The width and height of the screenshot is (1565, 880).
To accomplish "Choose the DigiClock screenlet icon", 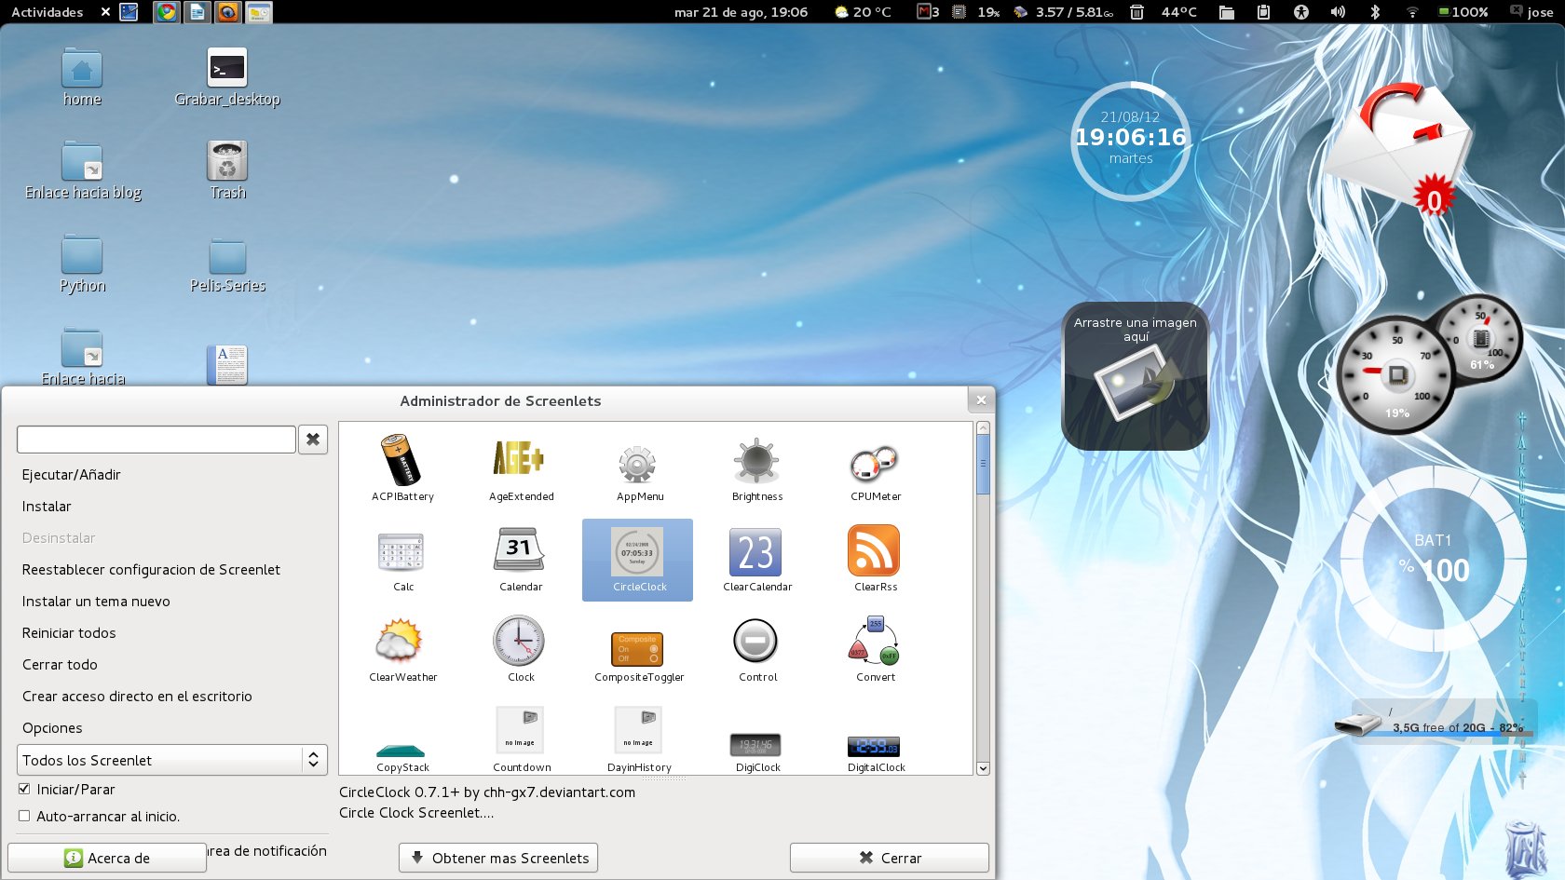I will 756,745.
